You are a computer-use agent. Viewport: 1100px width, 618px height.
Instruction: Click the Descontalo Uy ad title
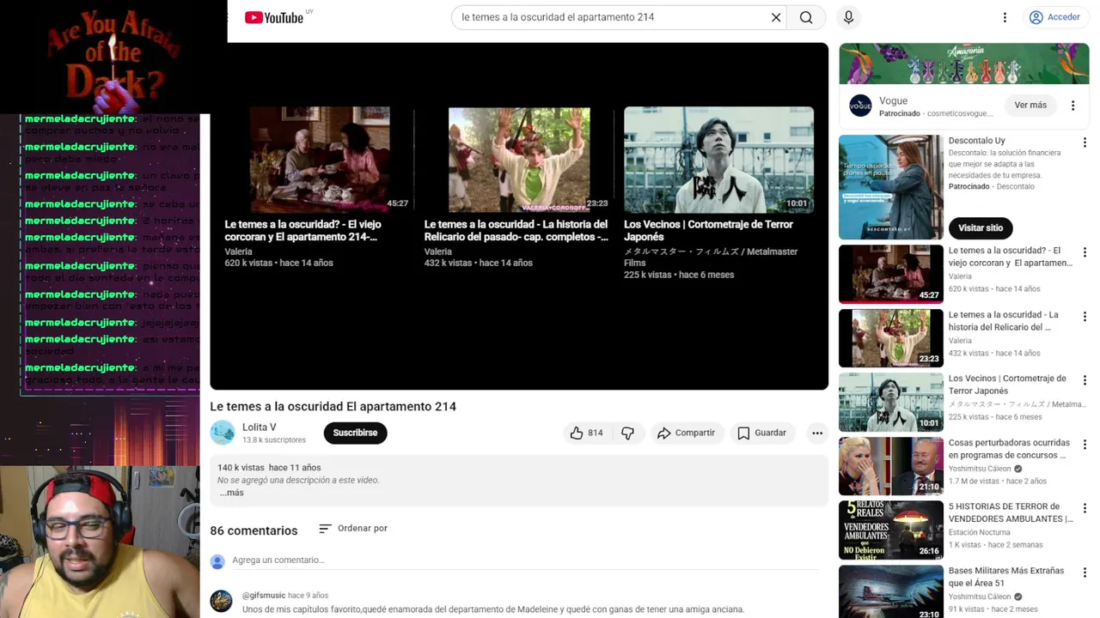976,141
